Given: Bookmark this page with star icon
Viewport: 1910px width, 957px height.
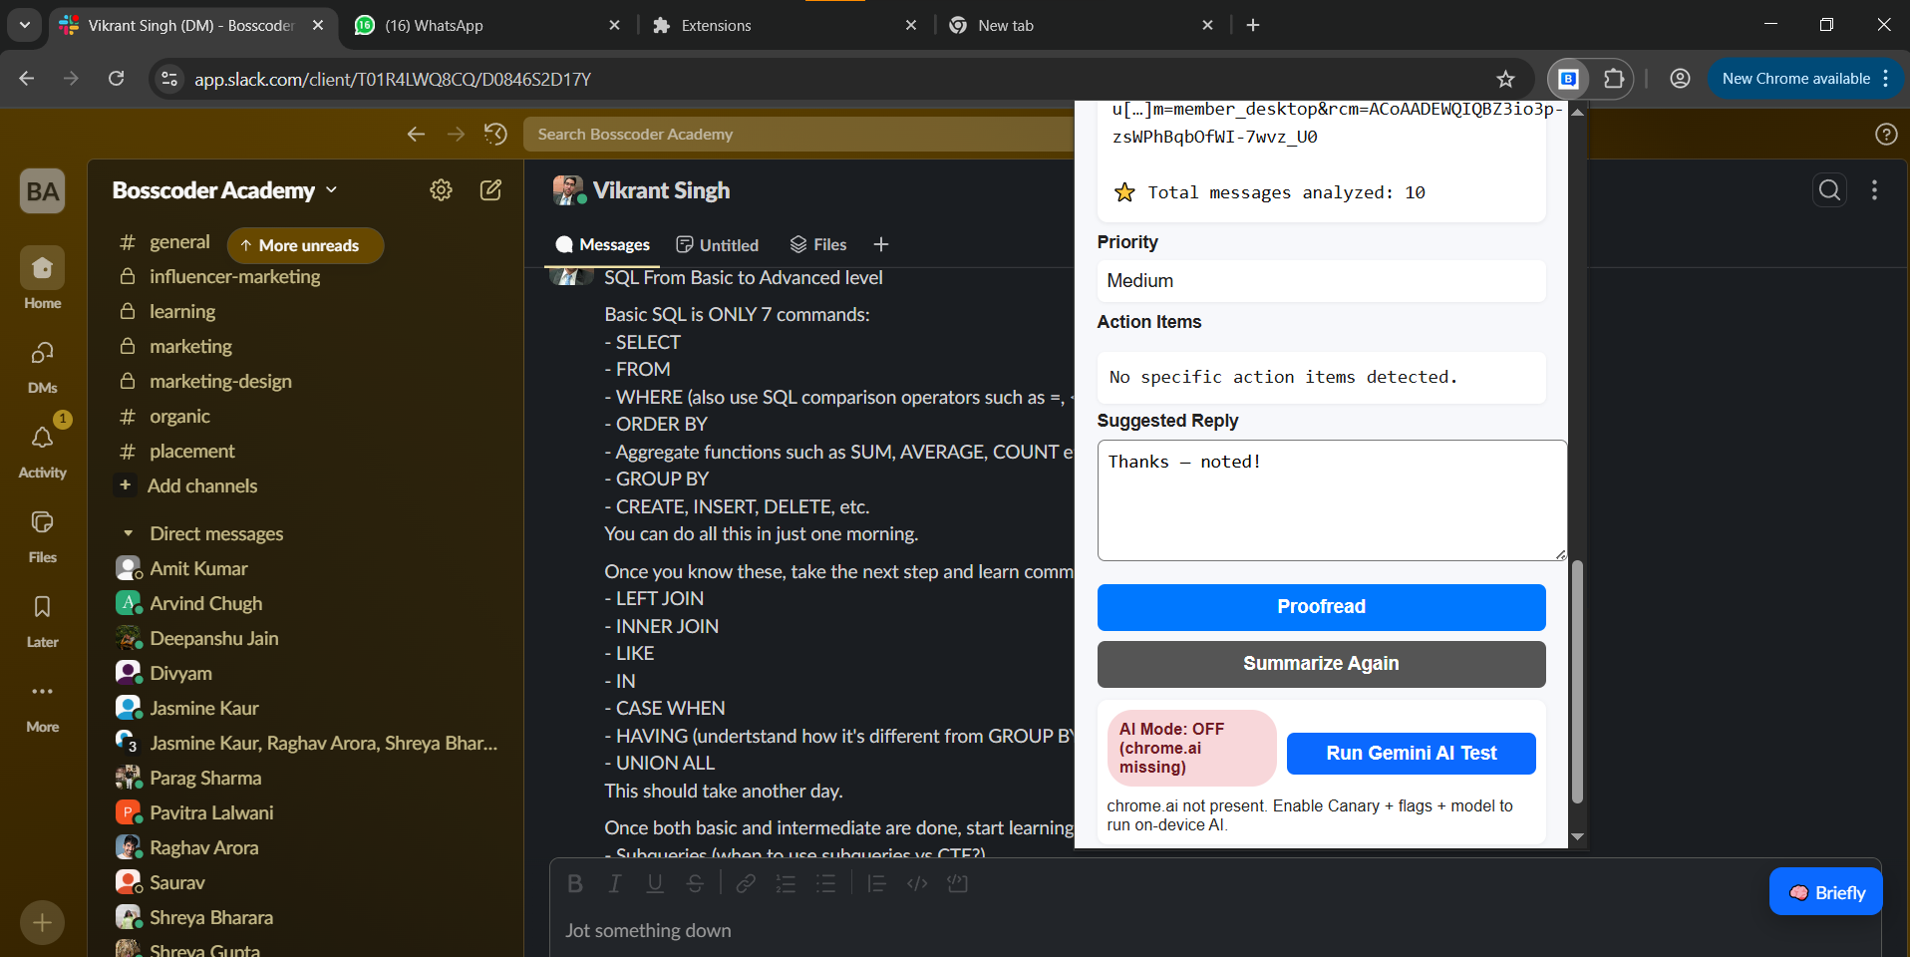Looking at the screenshot, I should [x=1505, y=79].
